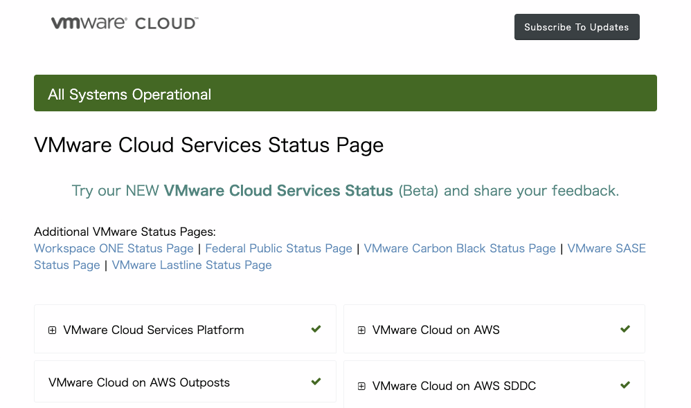
Task: Open the VMware Carbon Black Status Page link
Action: (460, 248)
